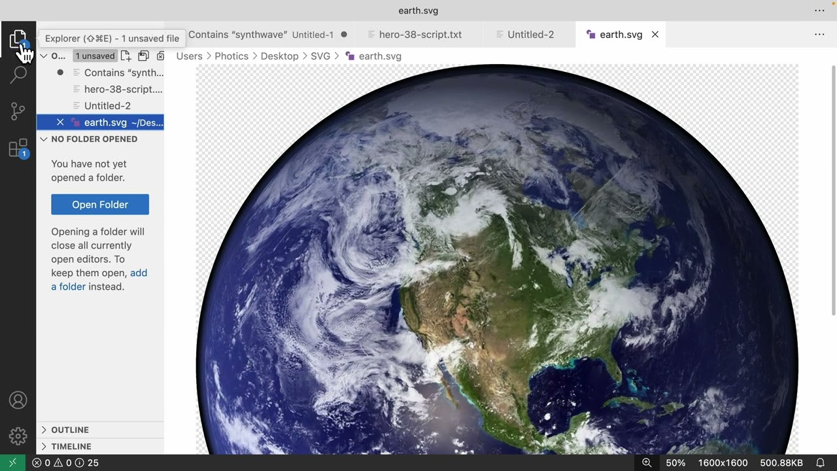Open notifications bell in the status bar

[x=820, y=462]
